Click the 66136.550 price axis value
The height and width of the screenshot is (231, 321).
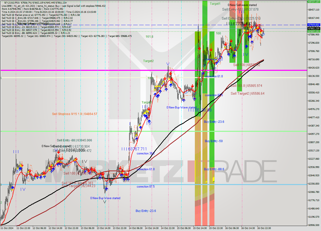click(x=314, y=76)
